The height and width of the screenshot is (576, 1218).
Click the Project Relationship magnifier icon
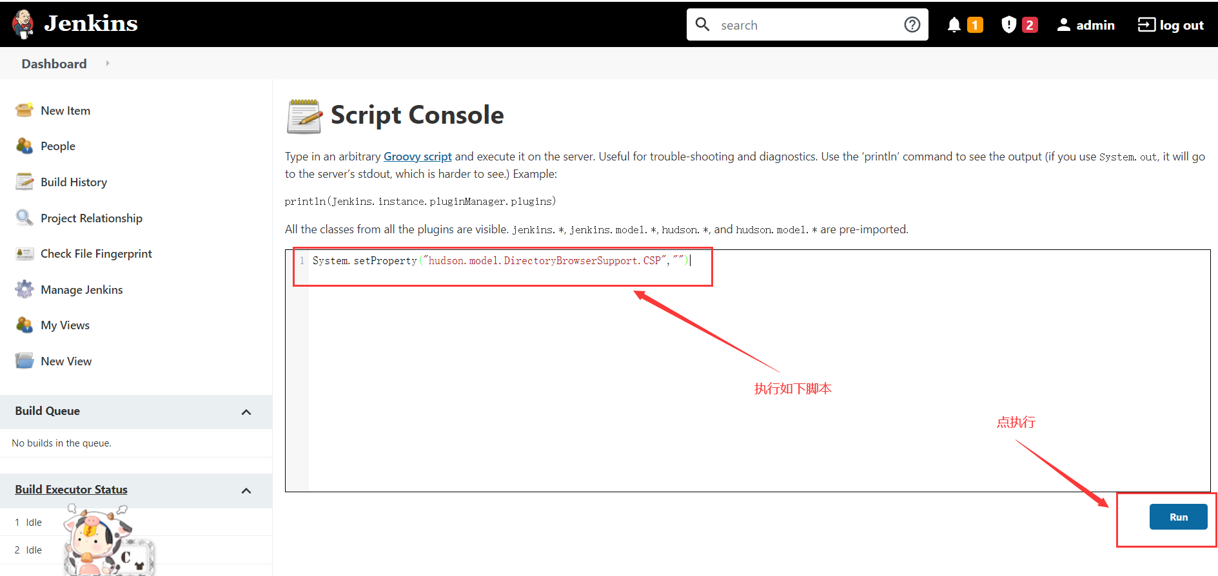pyautogui.click(x=25, y=218)
